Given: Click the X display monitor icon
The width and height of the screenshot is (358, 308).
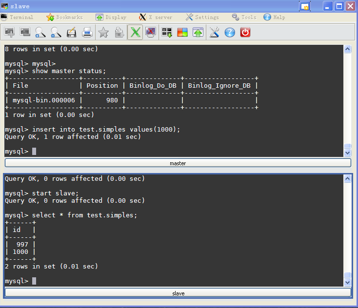Looking at the screenshot, I should tap(151, 32).
